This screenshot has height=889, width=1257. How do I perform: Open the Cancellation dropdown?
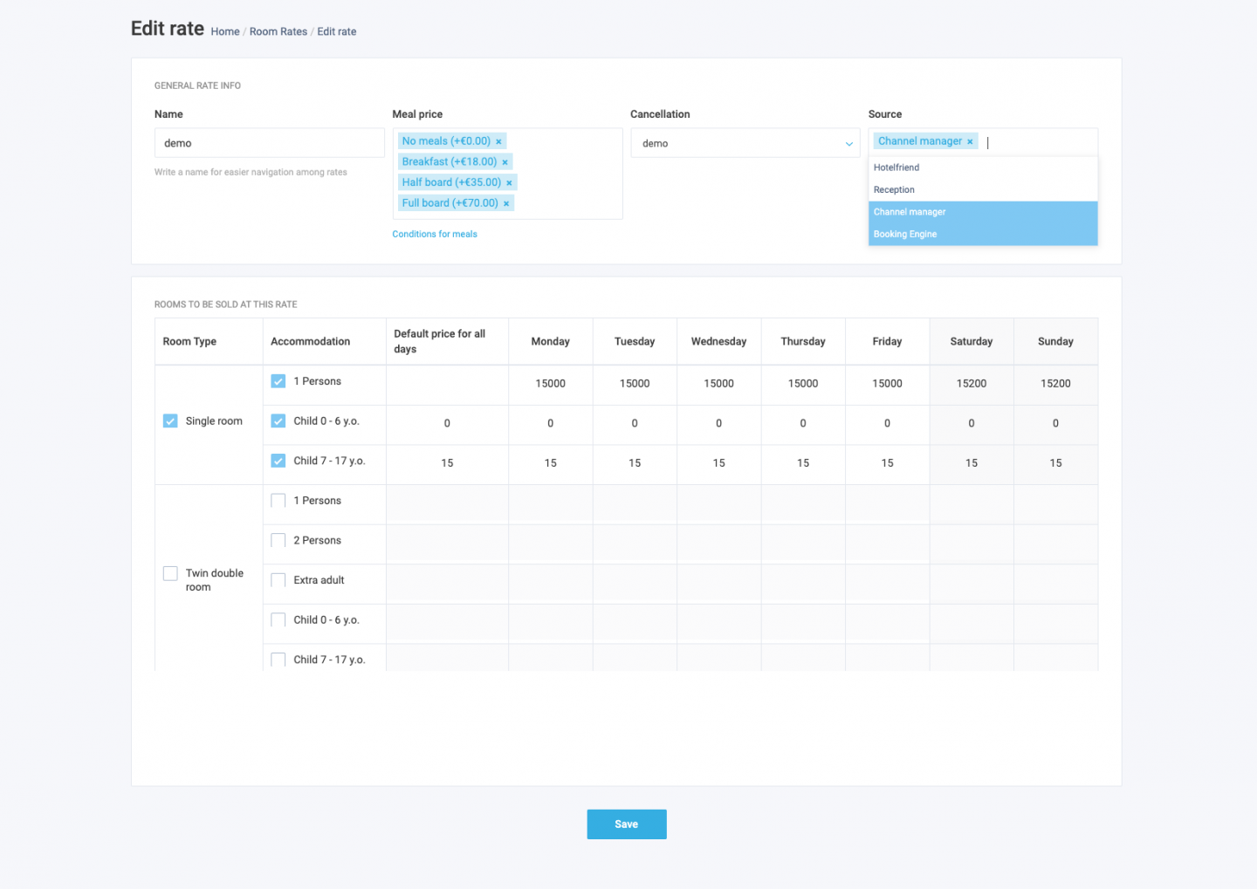click(x=745, y=143)
